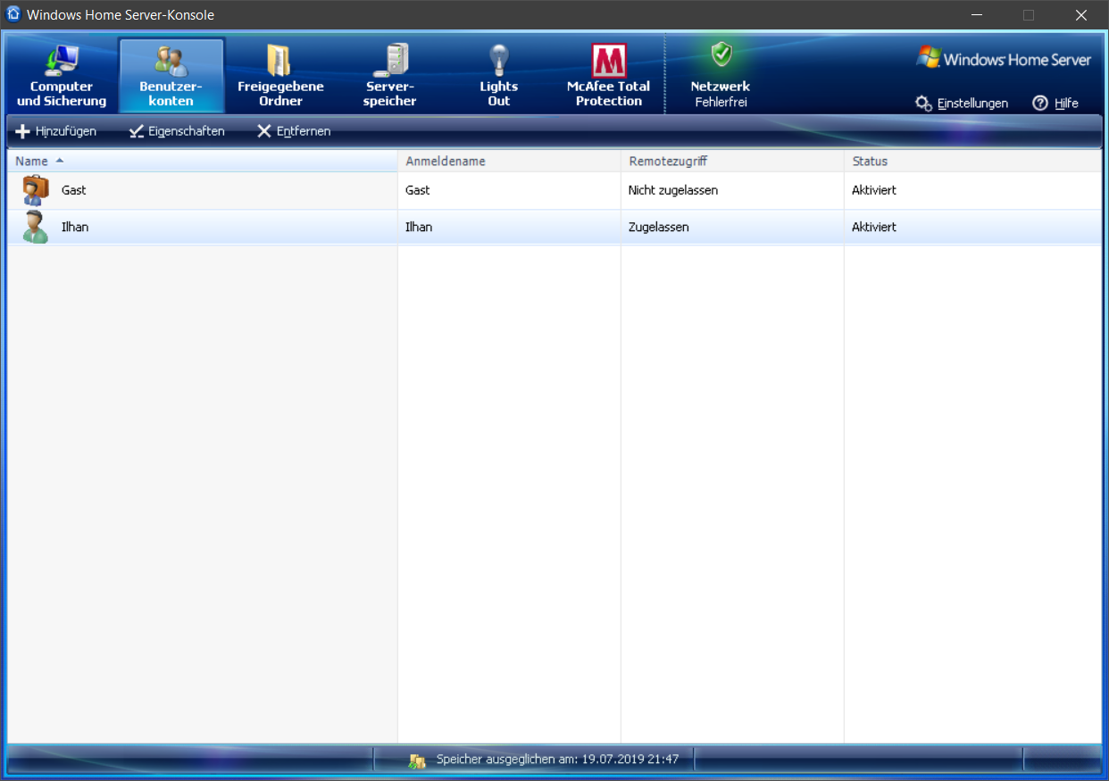Open Eigenschaften of the selected account
Viewport: 1109px width, 781px height.
[177, 131]
